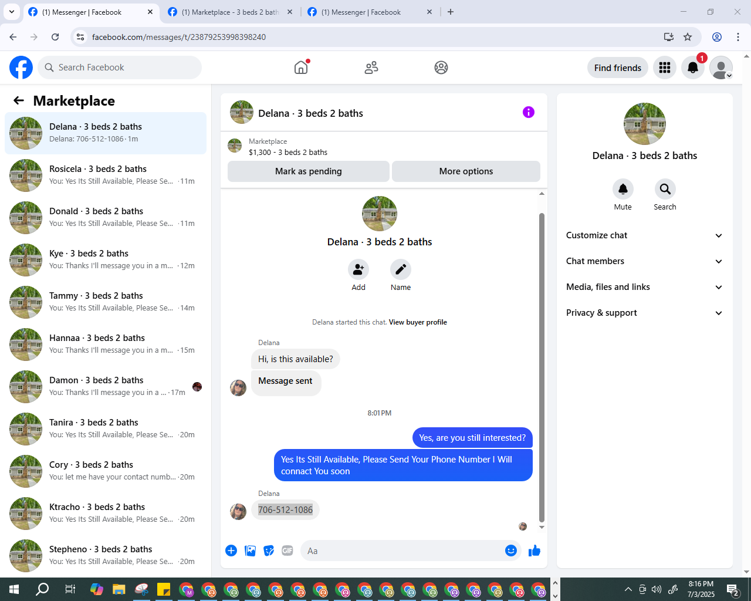Image resolution: width=751 pixels, height=601 pixels.
Task: Expand Customize chat section
Action: click(x=645, y=235)
